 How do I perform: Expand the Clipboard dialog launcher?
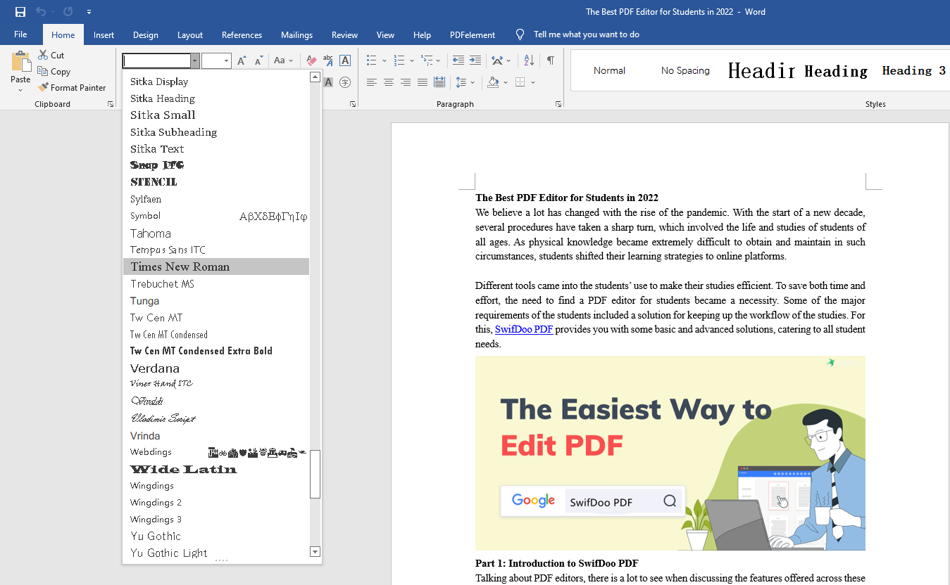click(111, 104)
